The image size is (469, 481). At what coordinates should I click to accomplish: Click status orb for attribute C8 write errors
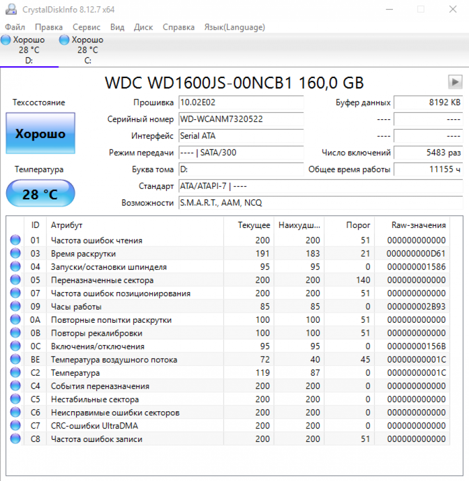[x=16, y=439]
